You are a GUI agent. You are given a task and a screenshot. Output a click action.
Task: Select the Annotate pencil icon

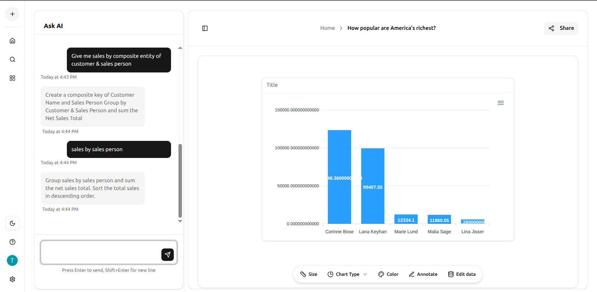(x=412, y=274)
